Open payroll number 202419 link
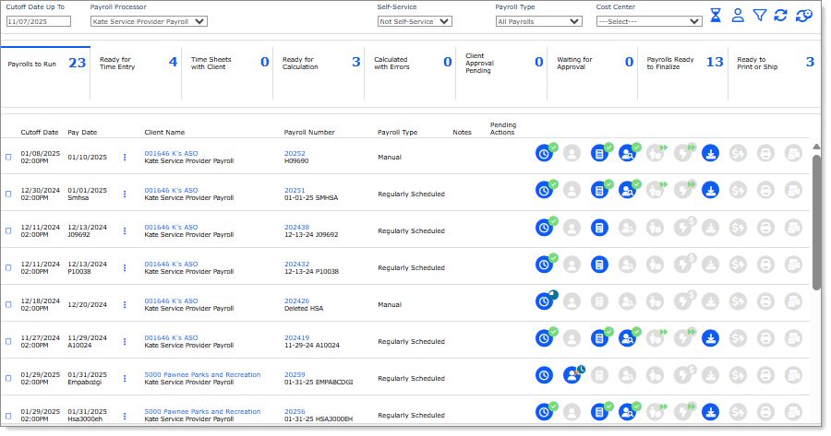The height and width of the screenshot is (436, 831). (296, 337)
